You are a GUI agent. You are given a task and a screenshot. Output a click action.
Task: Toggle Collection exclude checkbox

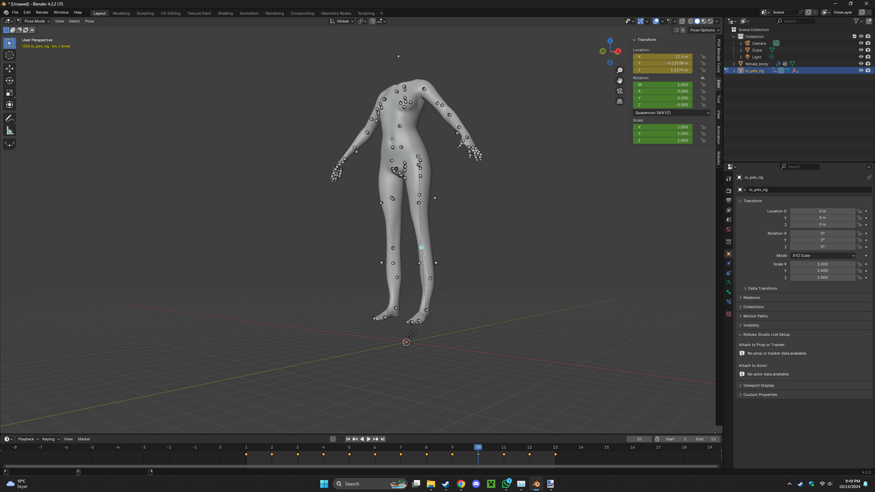pos(854,36)
